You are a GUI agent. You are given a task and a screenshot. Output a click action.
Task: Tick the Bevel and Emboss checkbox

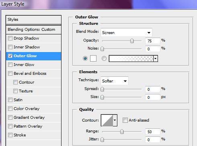pyautogui.click(x=10, y=74)
